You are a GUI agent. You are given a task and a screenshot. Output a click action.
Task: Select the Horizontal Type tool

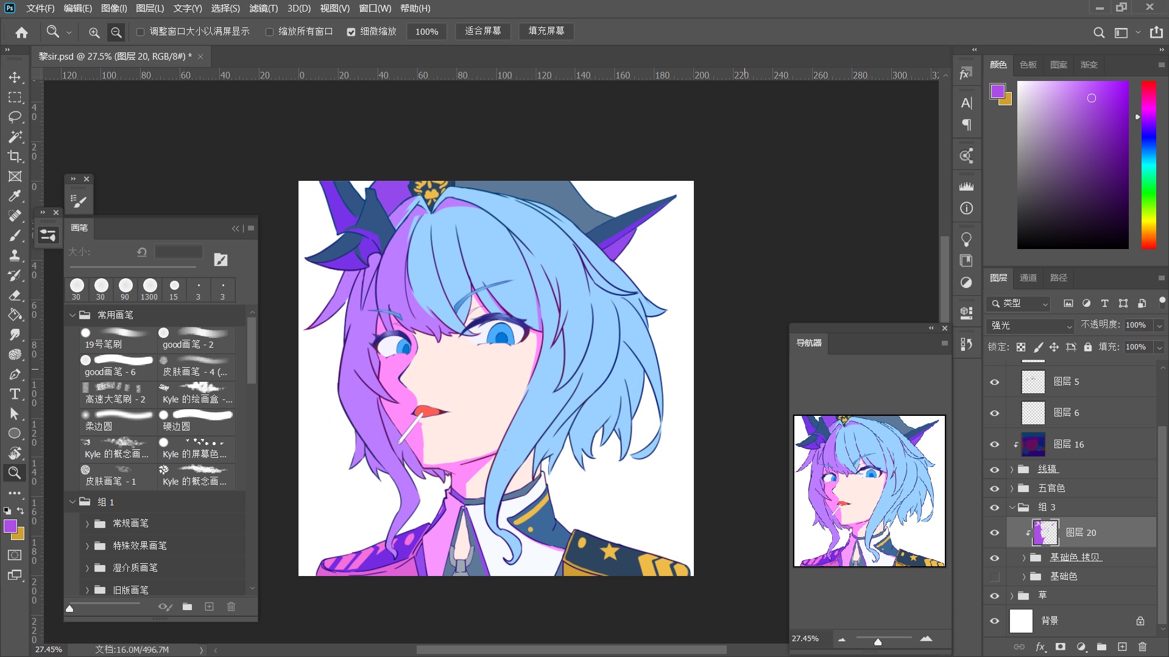15,394
